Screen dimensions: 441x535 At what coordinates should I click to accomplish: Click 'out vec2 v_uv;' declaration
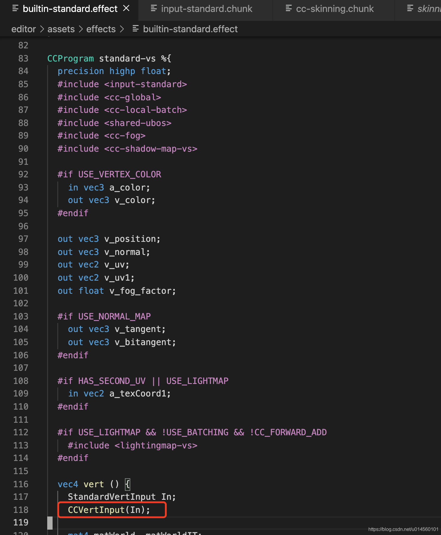point(94,265)
